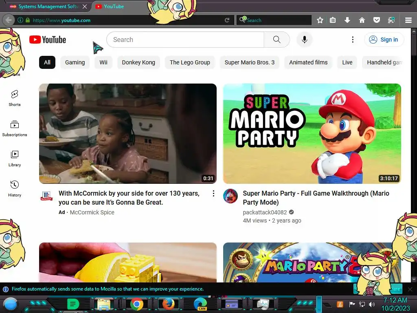This screenshot has height=313, width=417.
Task: Close the Systems Management Software tab
Action: 85,7
